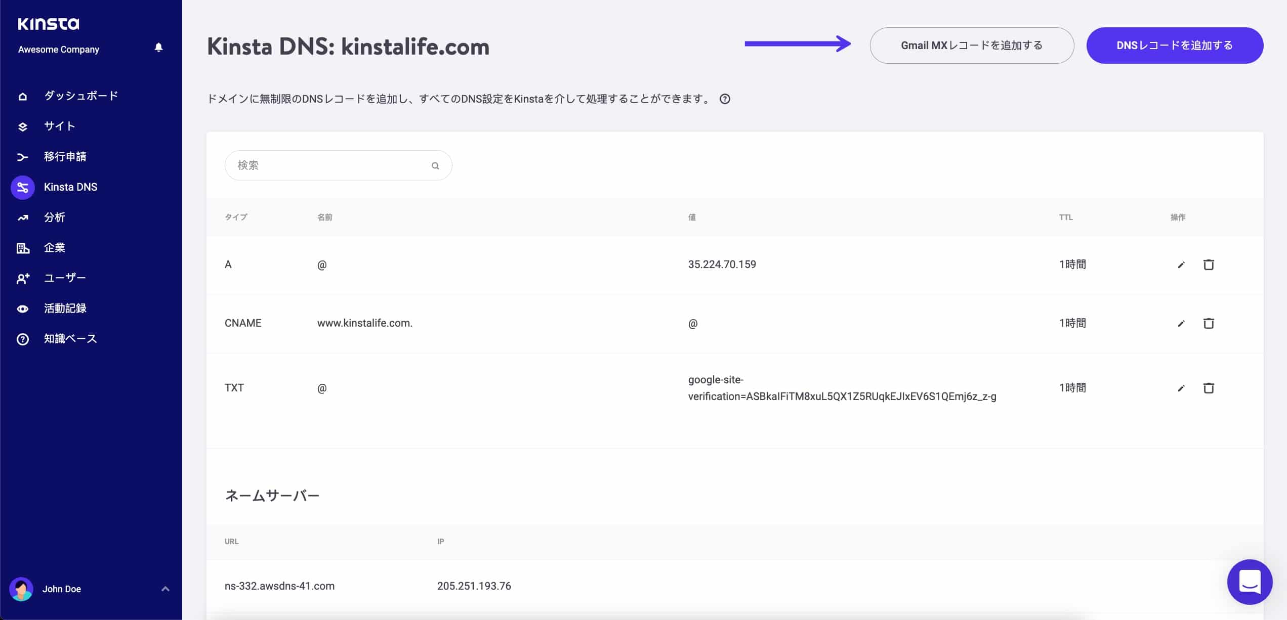
Task: Click the 企業 building icon
Action: 23,248
